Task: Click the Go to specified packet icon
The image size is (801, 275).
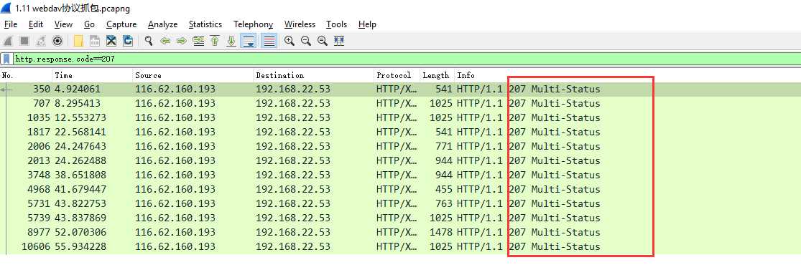Action: 198,41
